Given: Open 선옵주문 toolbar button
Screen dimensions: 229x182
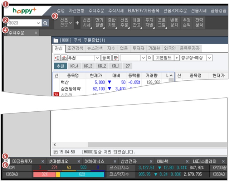Looking at the screenshot, I should click(124, 22).
